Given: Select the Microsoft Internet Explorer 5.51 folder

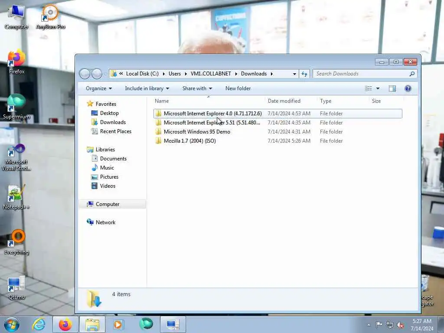Looking at the screenshot, I should pos(278,123).
